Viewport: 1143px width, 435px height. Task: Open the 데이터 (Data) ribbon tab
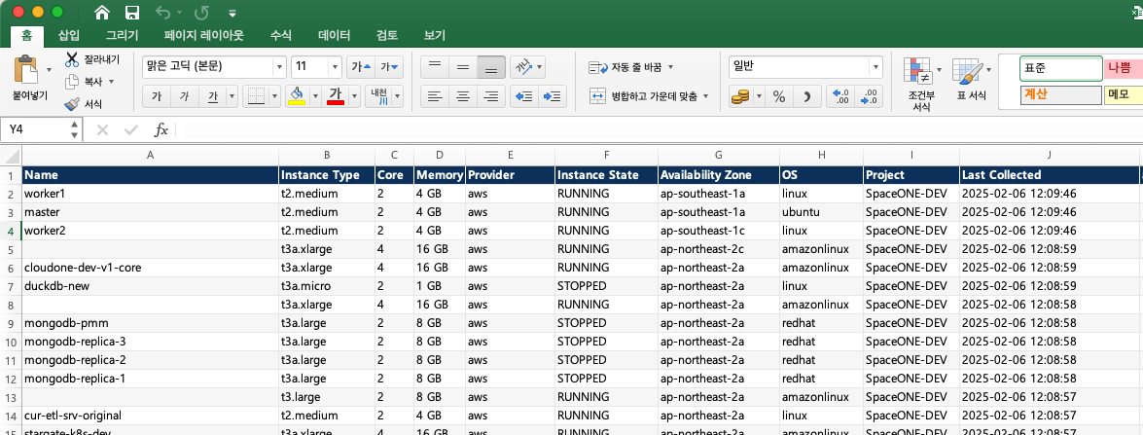coord(334,36)
